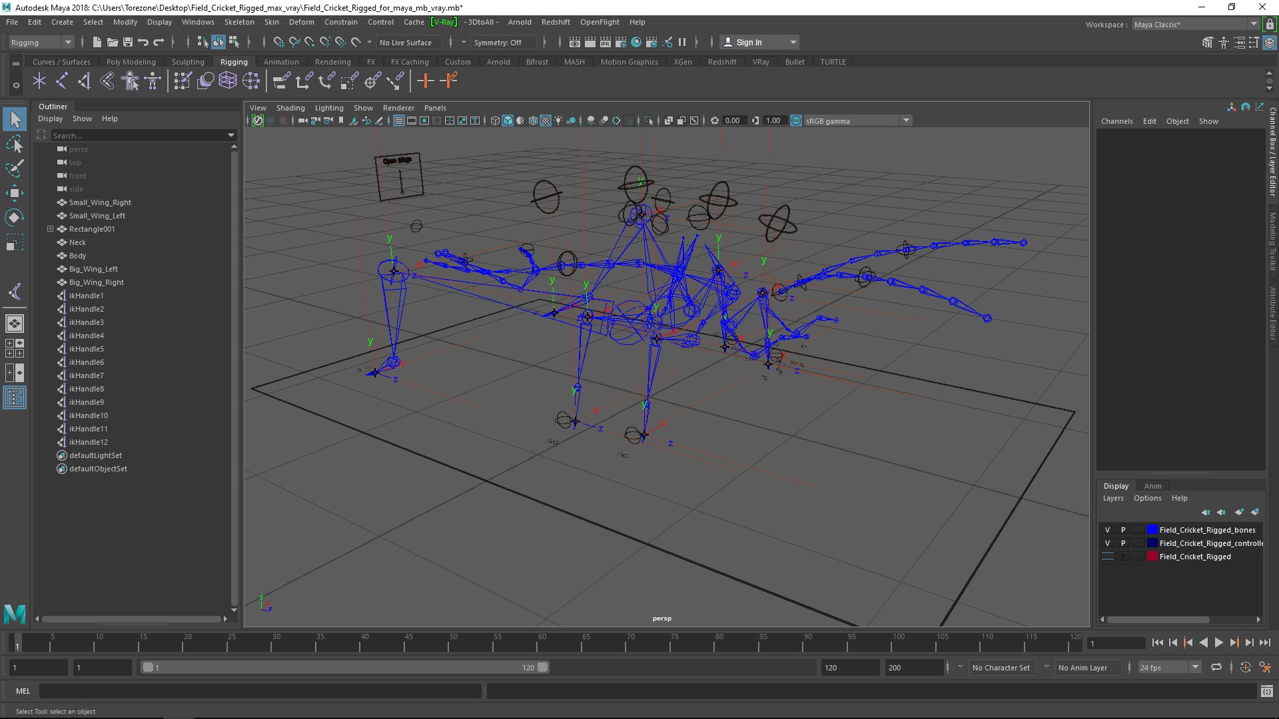Toggle visibility of Field_Cricket_Rigged_bones layer

click(1107, 530)
